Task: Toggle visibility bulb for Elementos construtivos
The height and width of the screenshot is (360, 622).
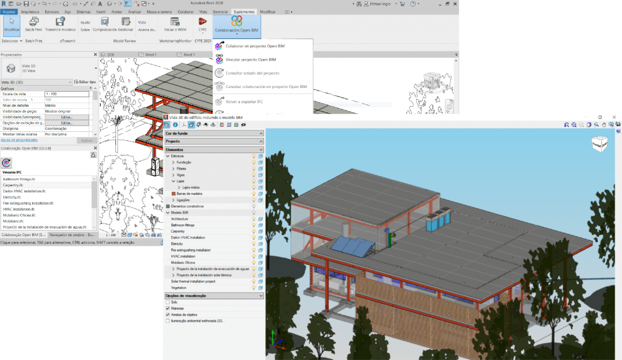Action: click(x=254, y=206)
